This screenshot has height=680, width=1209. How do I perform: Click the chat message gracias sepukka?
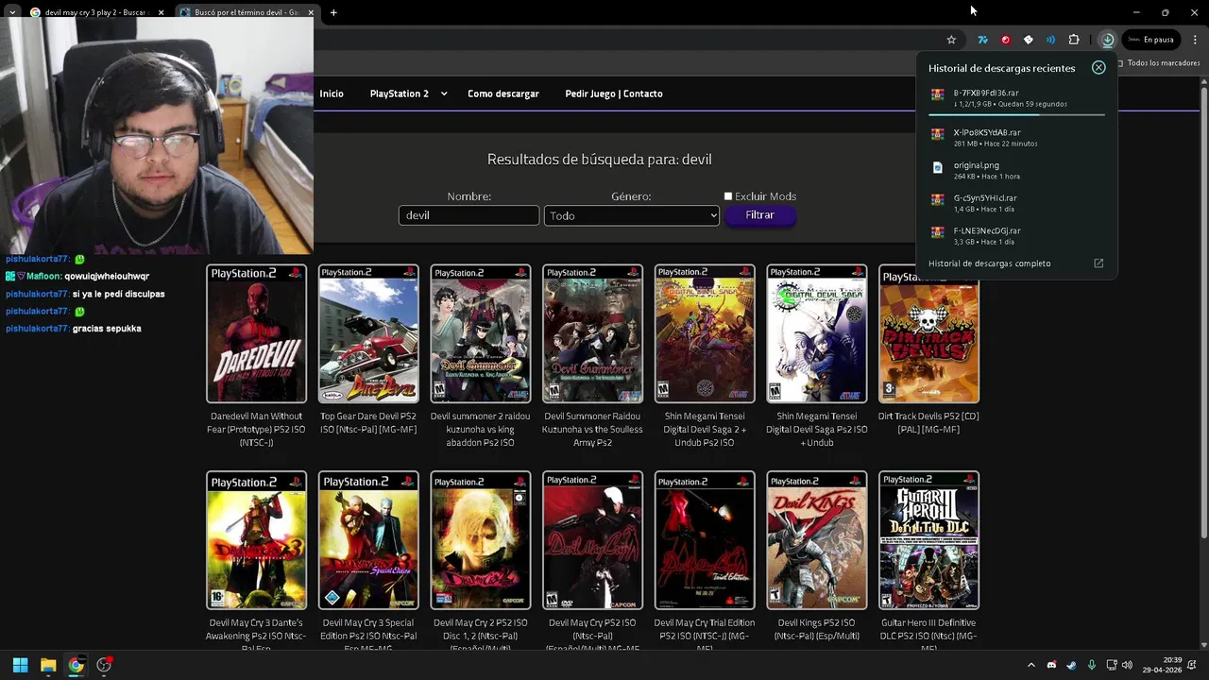click(x=107, y=328)
